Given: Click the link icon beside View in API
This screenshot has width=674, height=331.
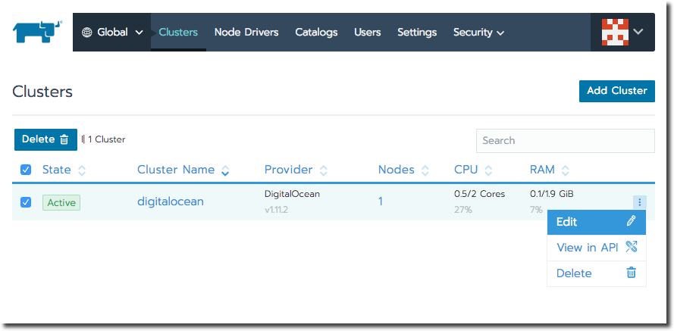Looking at the screenshot, I should pyautogui.click(x=631, y=247).
